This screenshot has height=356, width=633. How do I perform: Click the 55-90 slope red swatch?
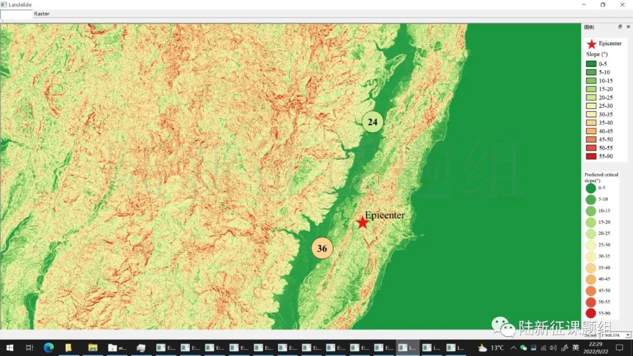pos(591,156)
